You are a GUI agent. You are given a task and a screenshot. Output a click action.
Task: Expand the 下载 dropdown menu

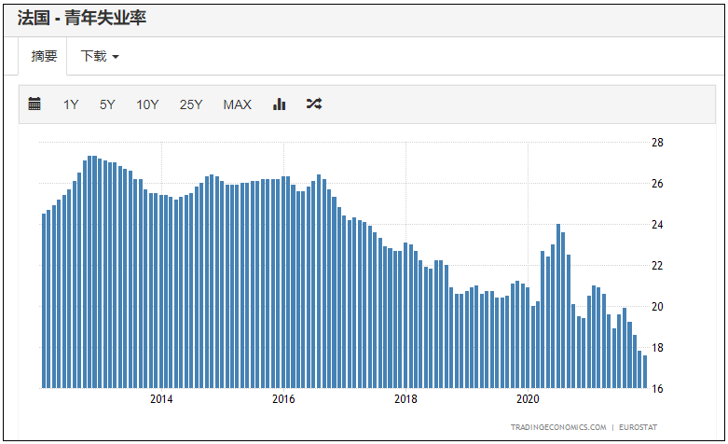point(100,56)
